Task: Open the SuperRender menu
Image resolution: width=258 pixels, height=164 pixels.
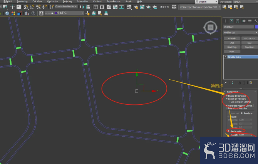Action: coord(114,2)
